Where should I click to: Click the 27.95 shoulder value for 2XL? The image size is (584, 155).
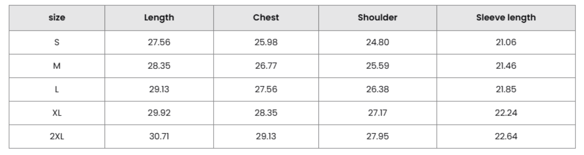coord(377,136)
